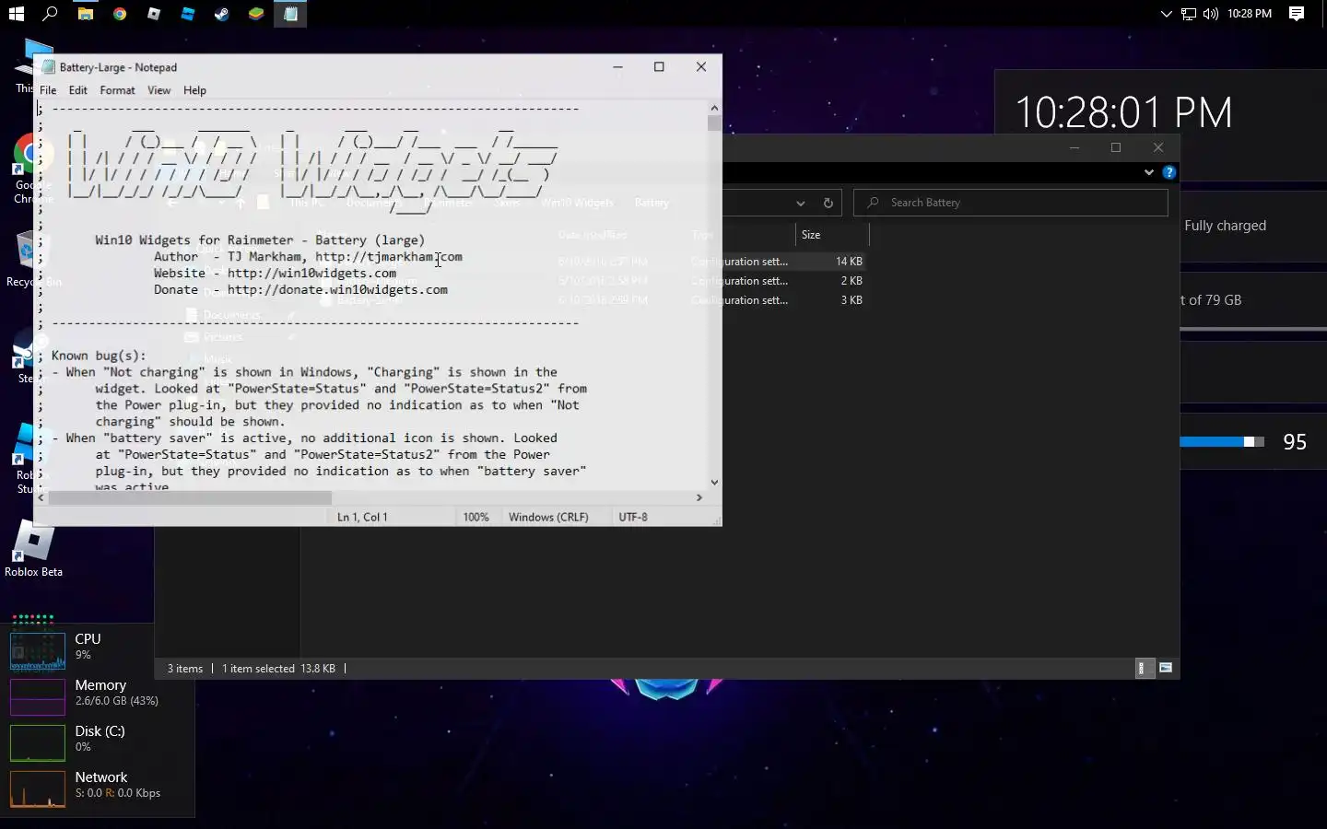Open BlueStacks from the taskbar
Image resolution: width=1327 pixels, height=829 pixels.
(x=256, y=14)
